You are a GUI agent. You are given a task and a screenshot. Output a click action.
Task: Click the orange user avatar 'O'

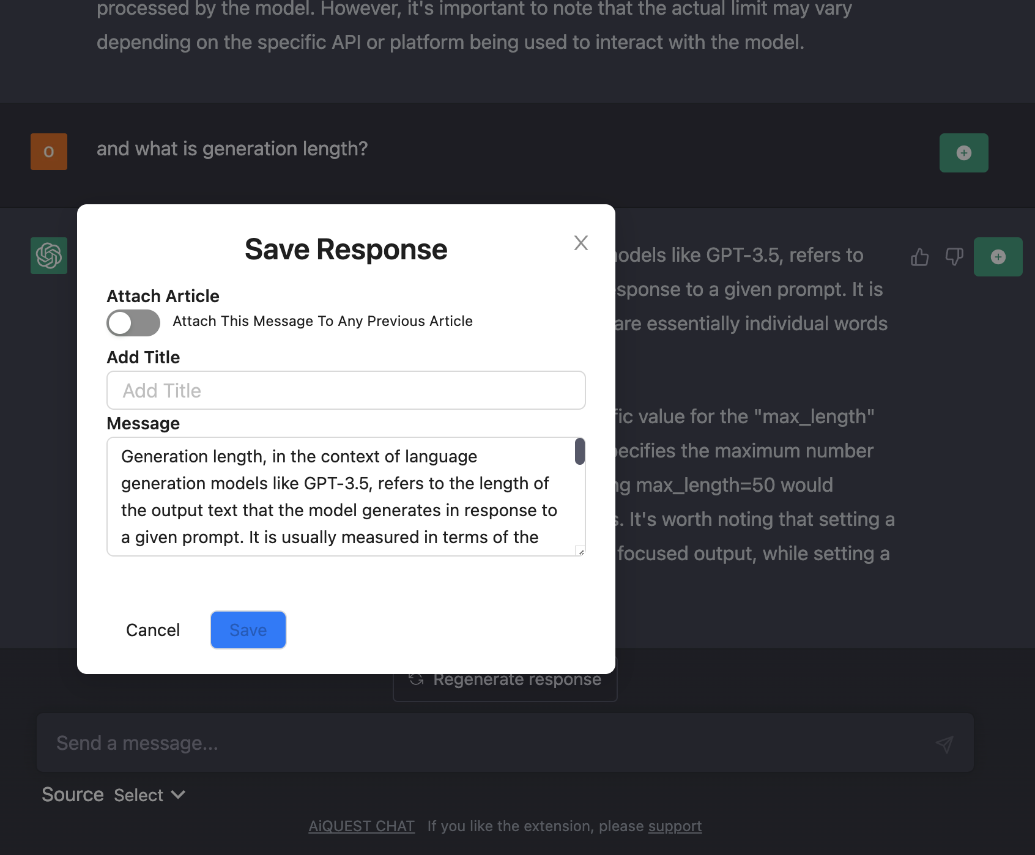(49, 152)
